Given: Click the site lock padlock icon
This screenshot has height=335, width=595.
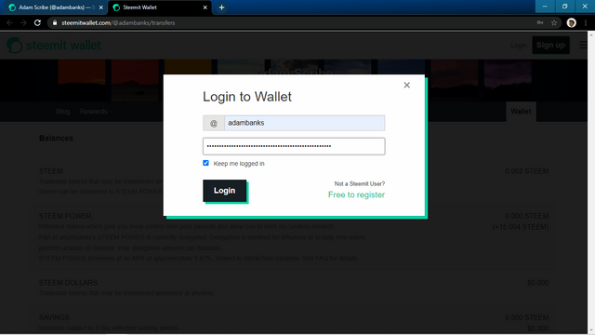Looking at the screenshot, I should pos(55,22).
